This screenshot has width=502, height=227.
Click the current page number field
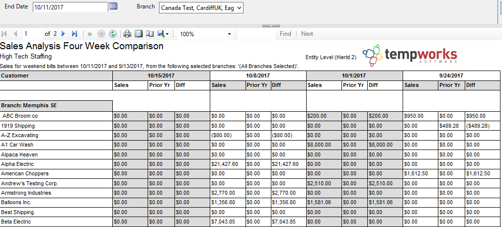click(32, 34)
